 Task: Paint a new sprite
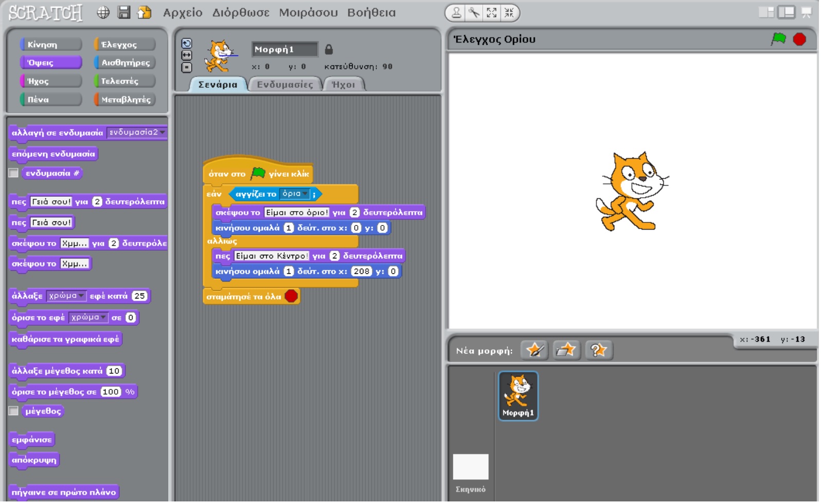(535, 350)
